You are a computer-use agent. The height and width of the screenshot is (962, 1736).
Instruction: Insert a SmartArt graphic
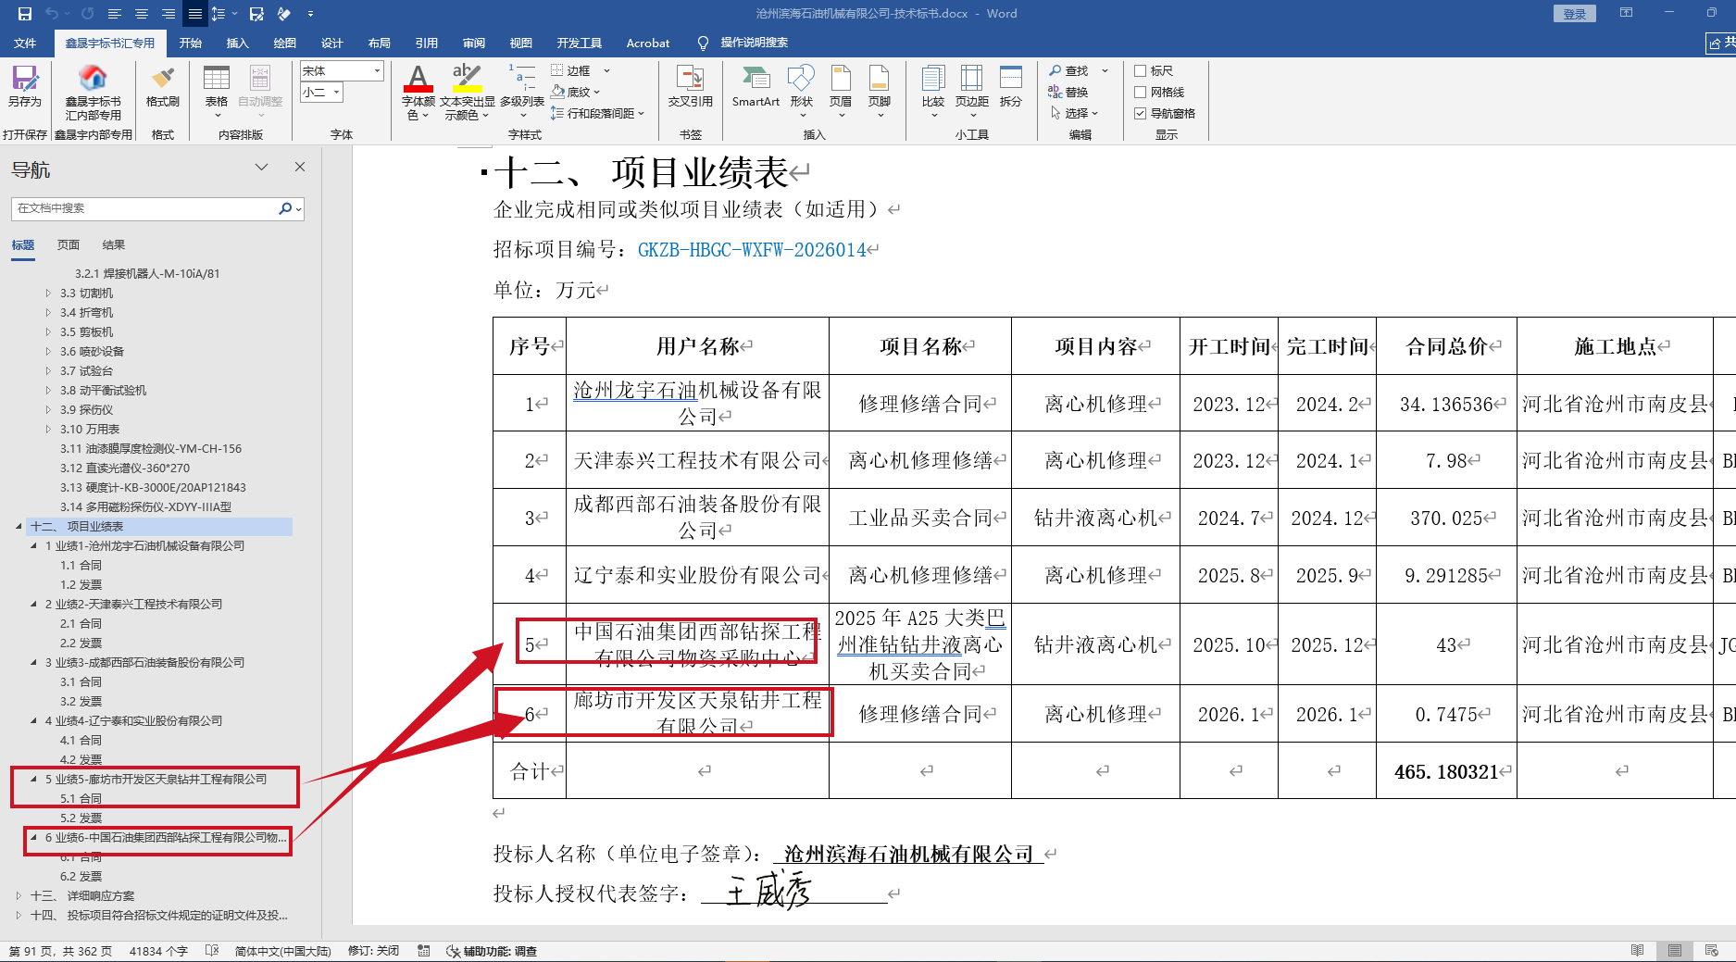coord(756,86)
